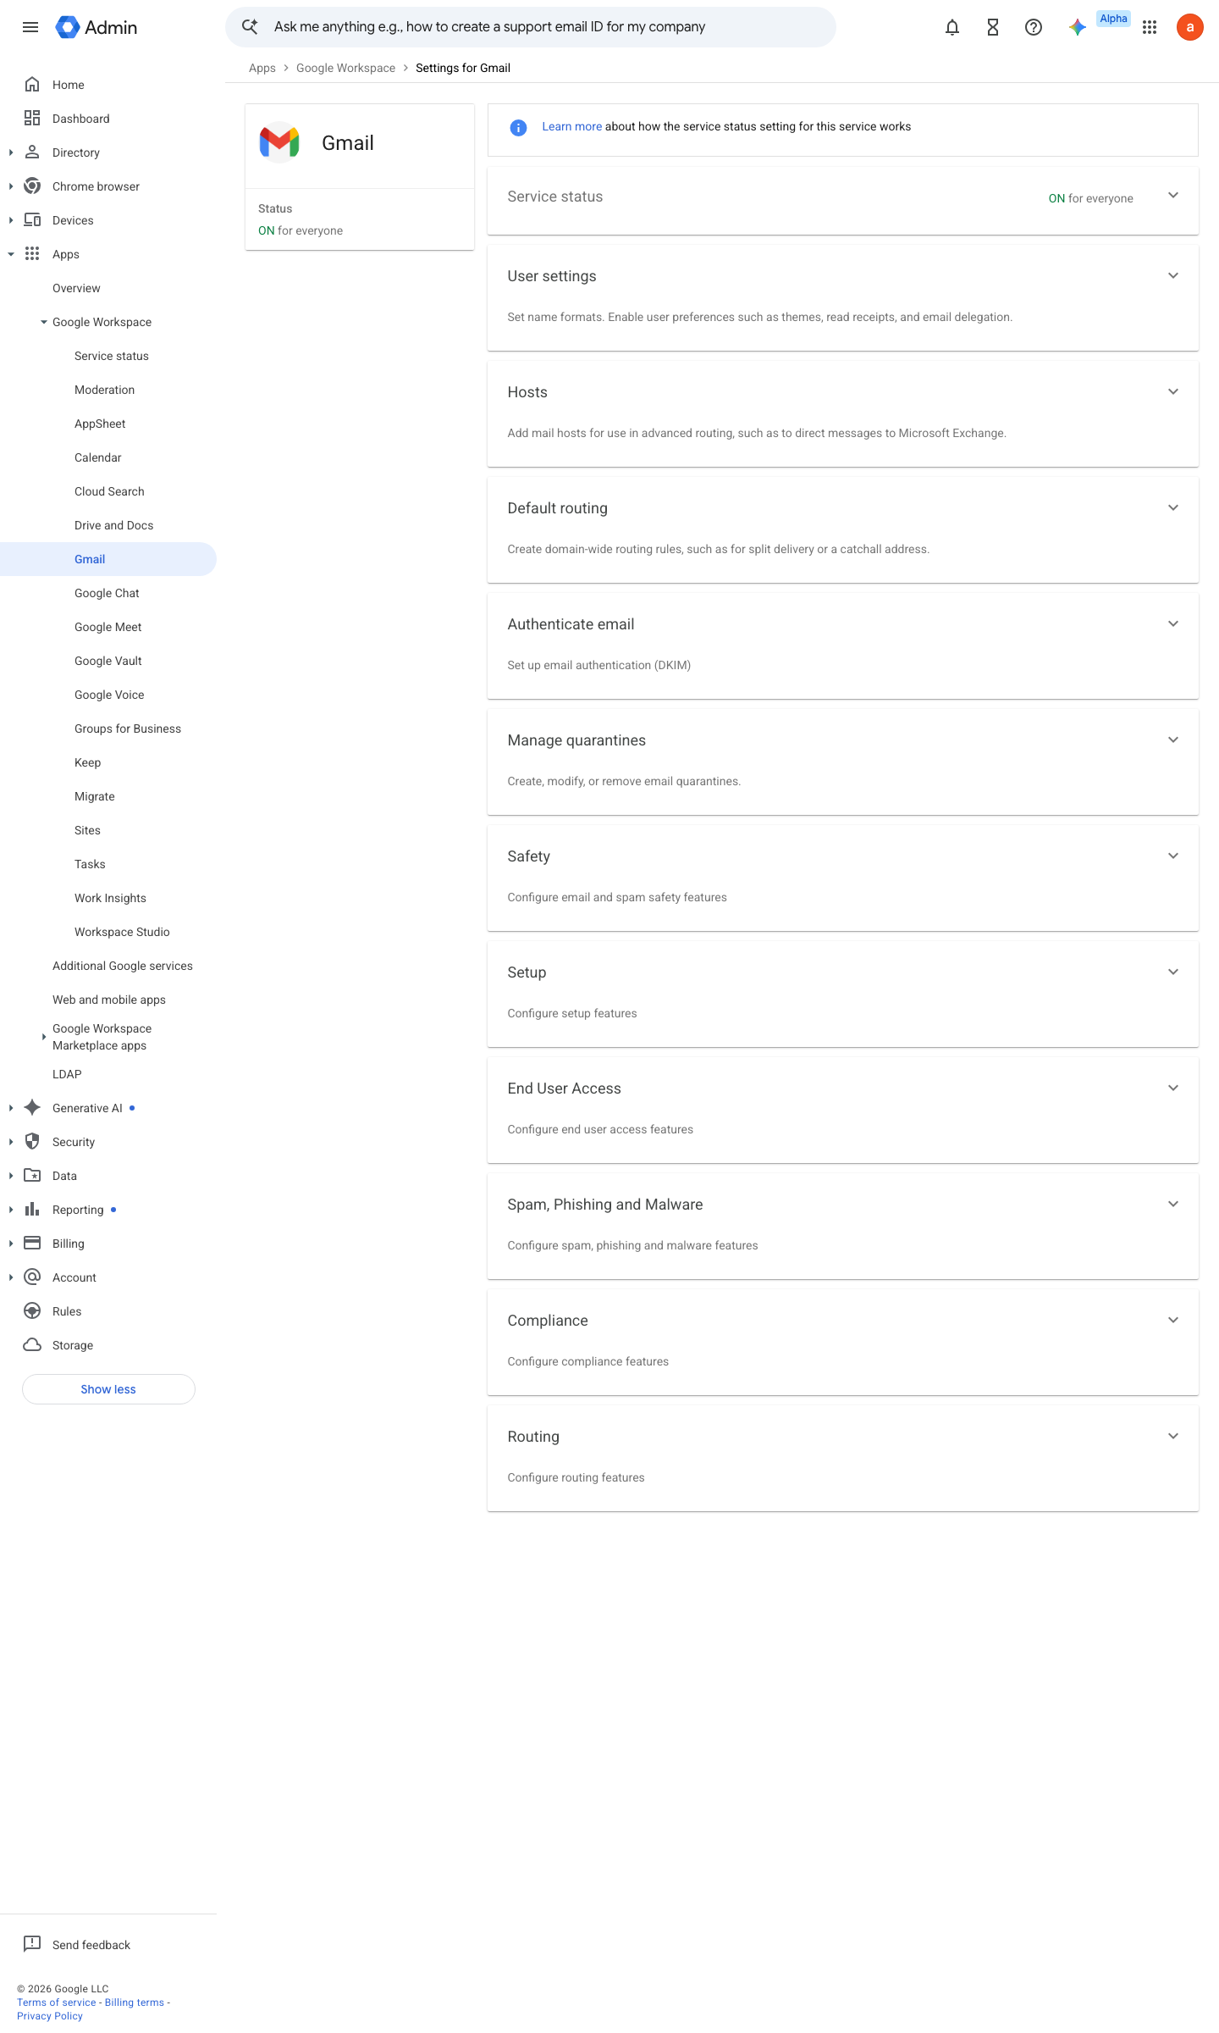This screenshot has width=1219, height=2033.
Task: Expand Spam, Phishing and Malware section
Action: click(1173, 1205)
